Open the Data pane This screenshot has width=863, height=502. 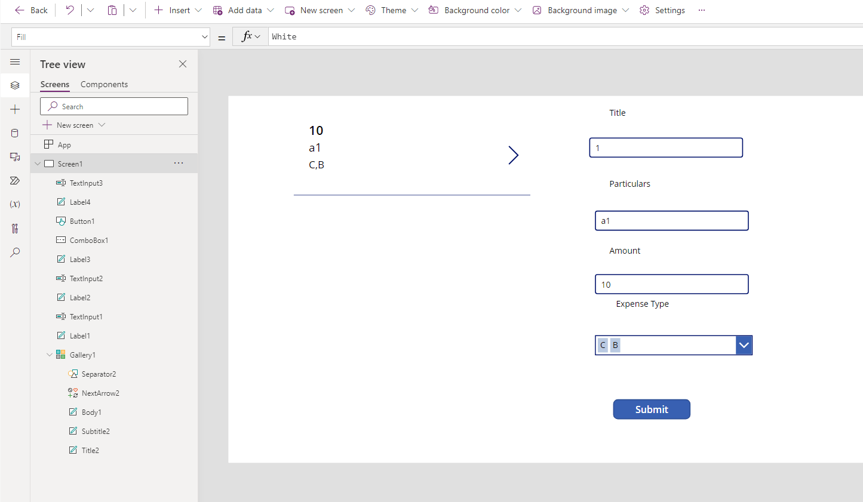coord(15,133)
